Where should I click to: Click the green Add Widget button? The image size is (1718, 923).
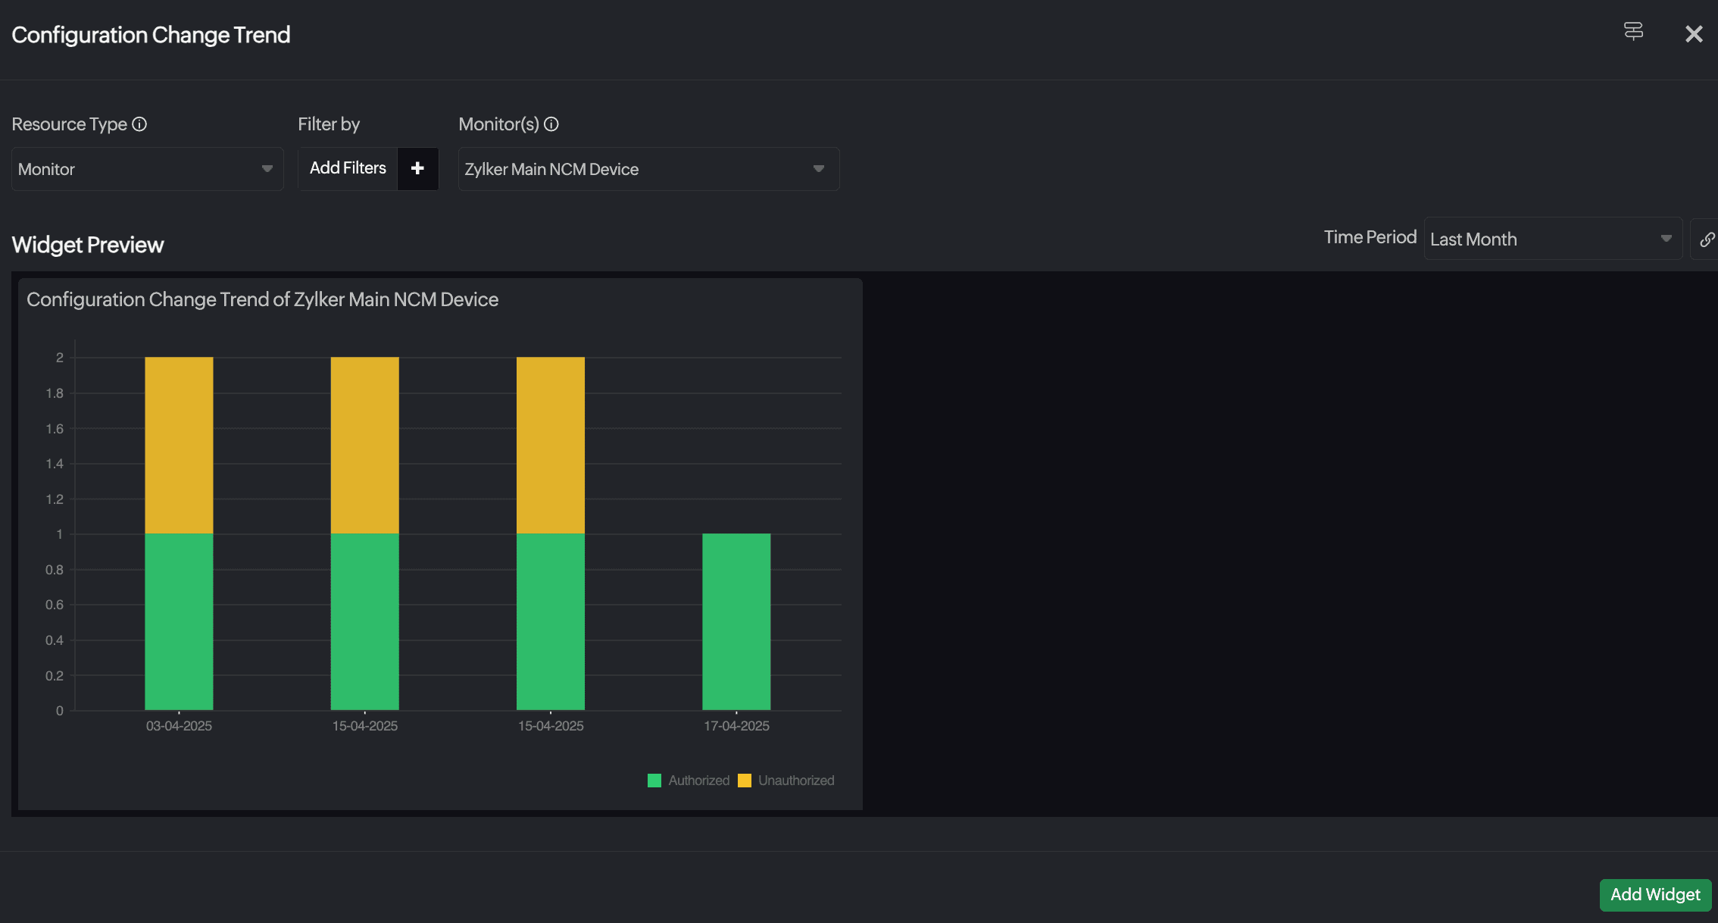click(x=1654, y=895)
